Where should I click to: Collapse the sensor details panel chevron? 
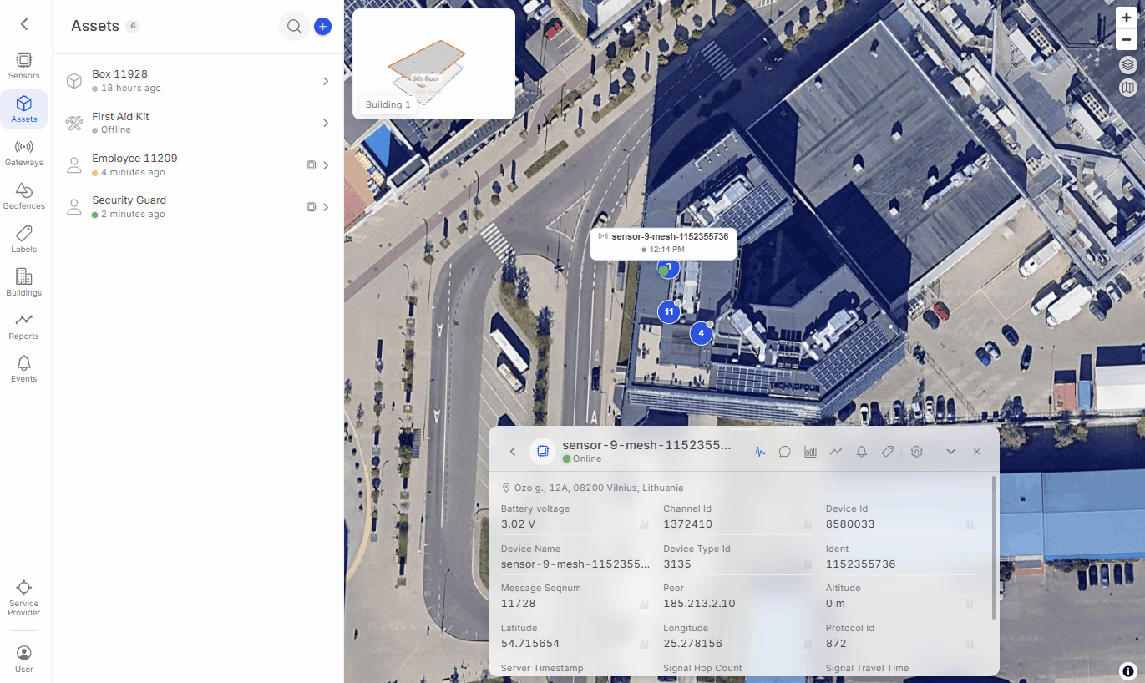(x=950, y=451)
